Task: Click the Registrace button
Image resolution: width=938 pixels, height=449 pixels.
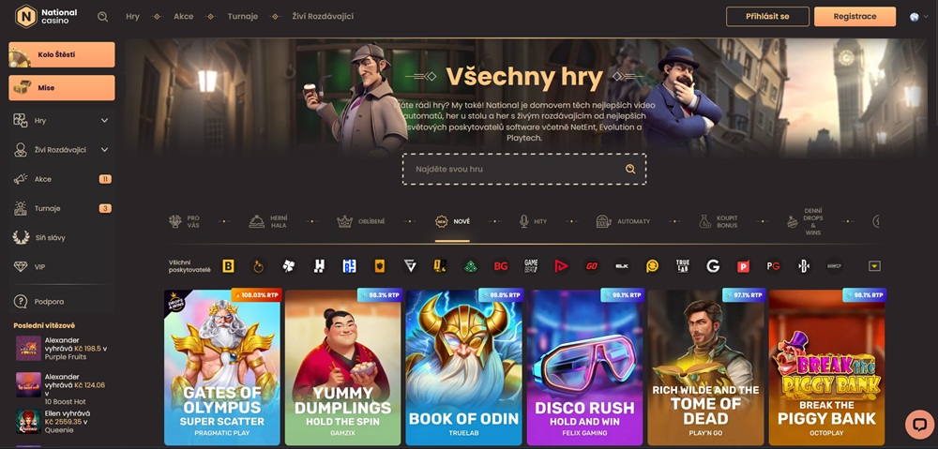Action: 855,17
